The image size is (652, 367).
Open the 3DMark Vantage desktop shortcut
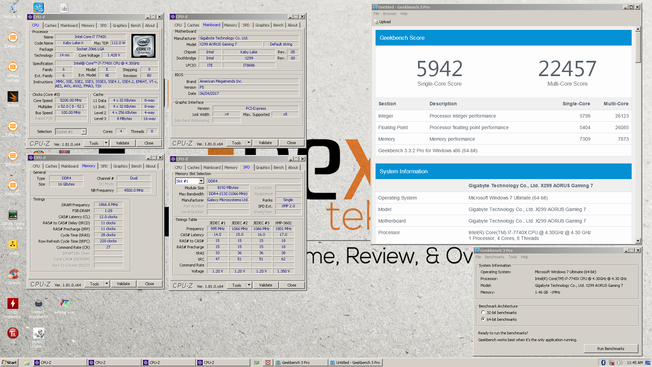[13, 72]
